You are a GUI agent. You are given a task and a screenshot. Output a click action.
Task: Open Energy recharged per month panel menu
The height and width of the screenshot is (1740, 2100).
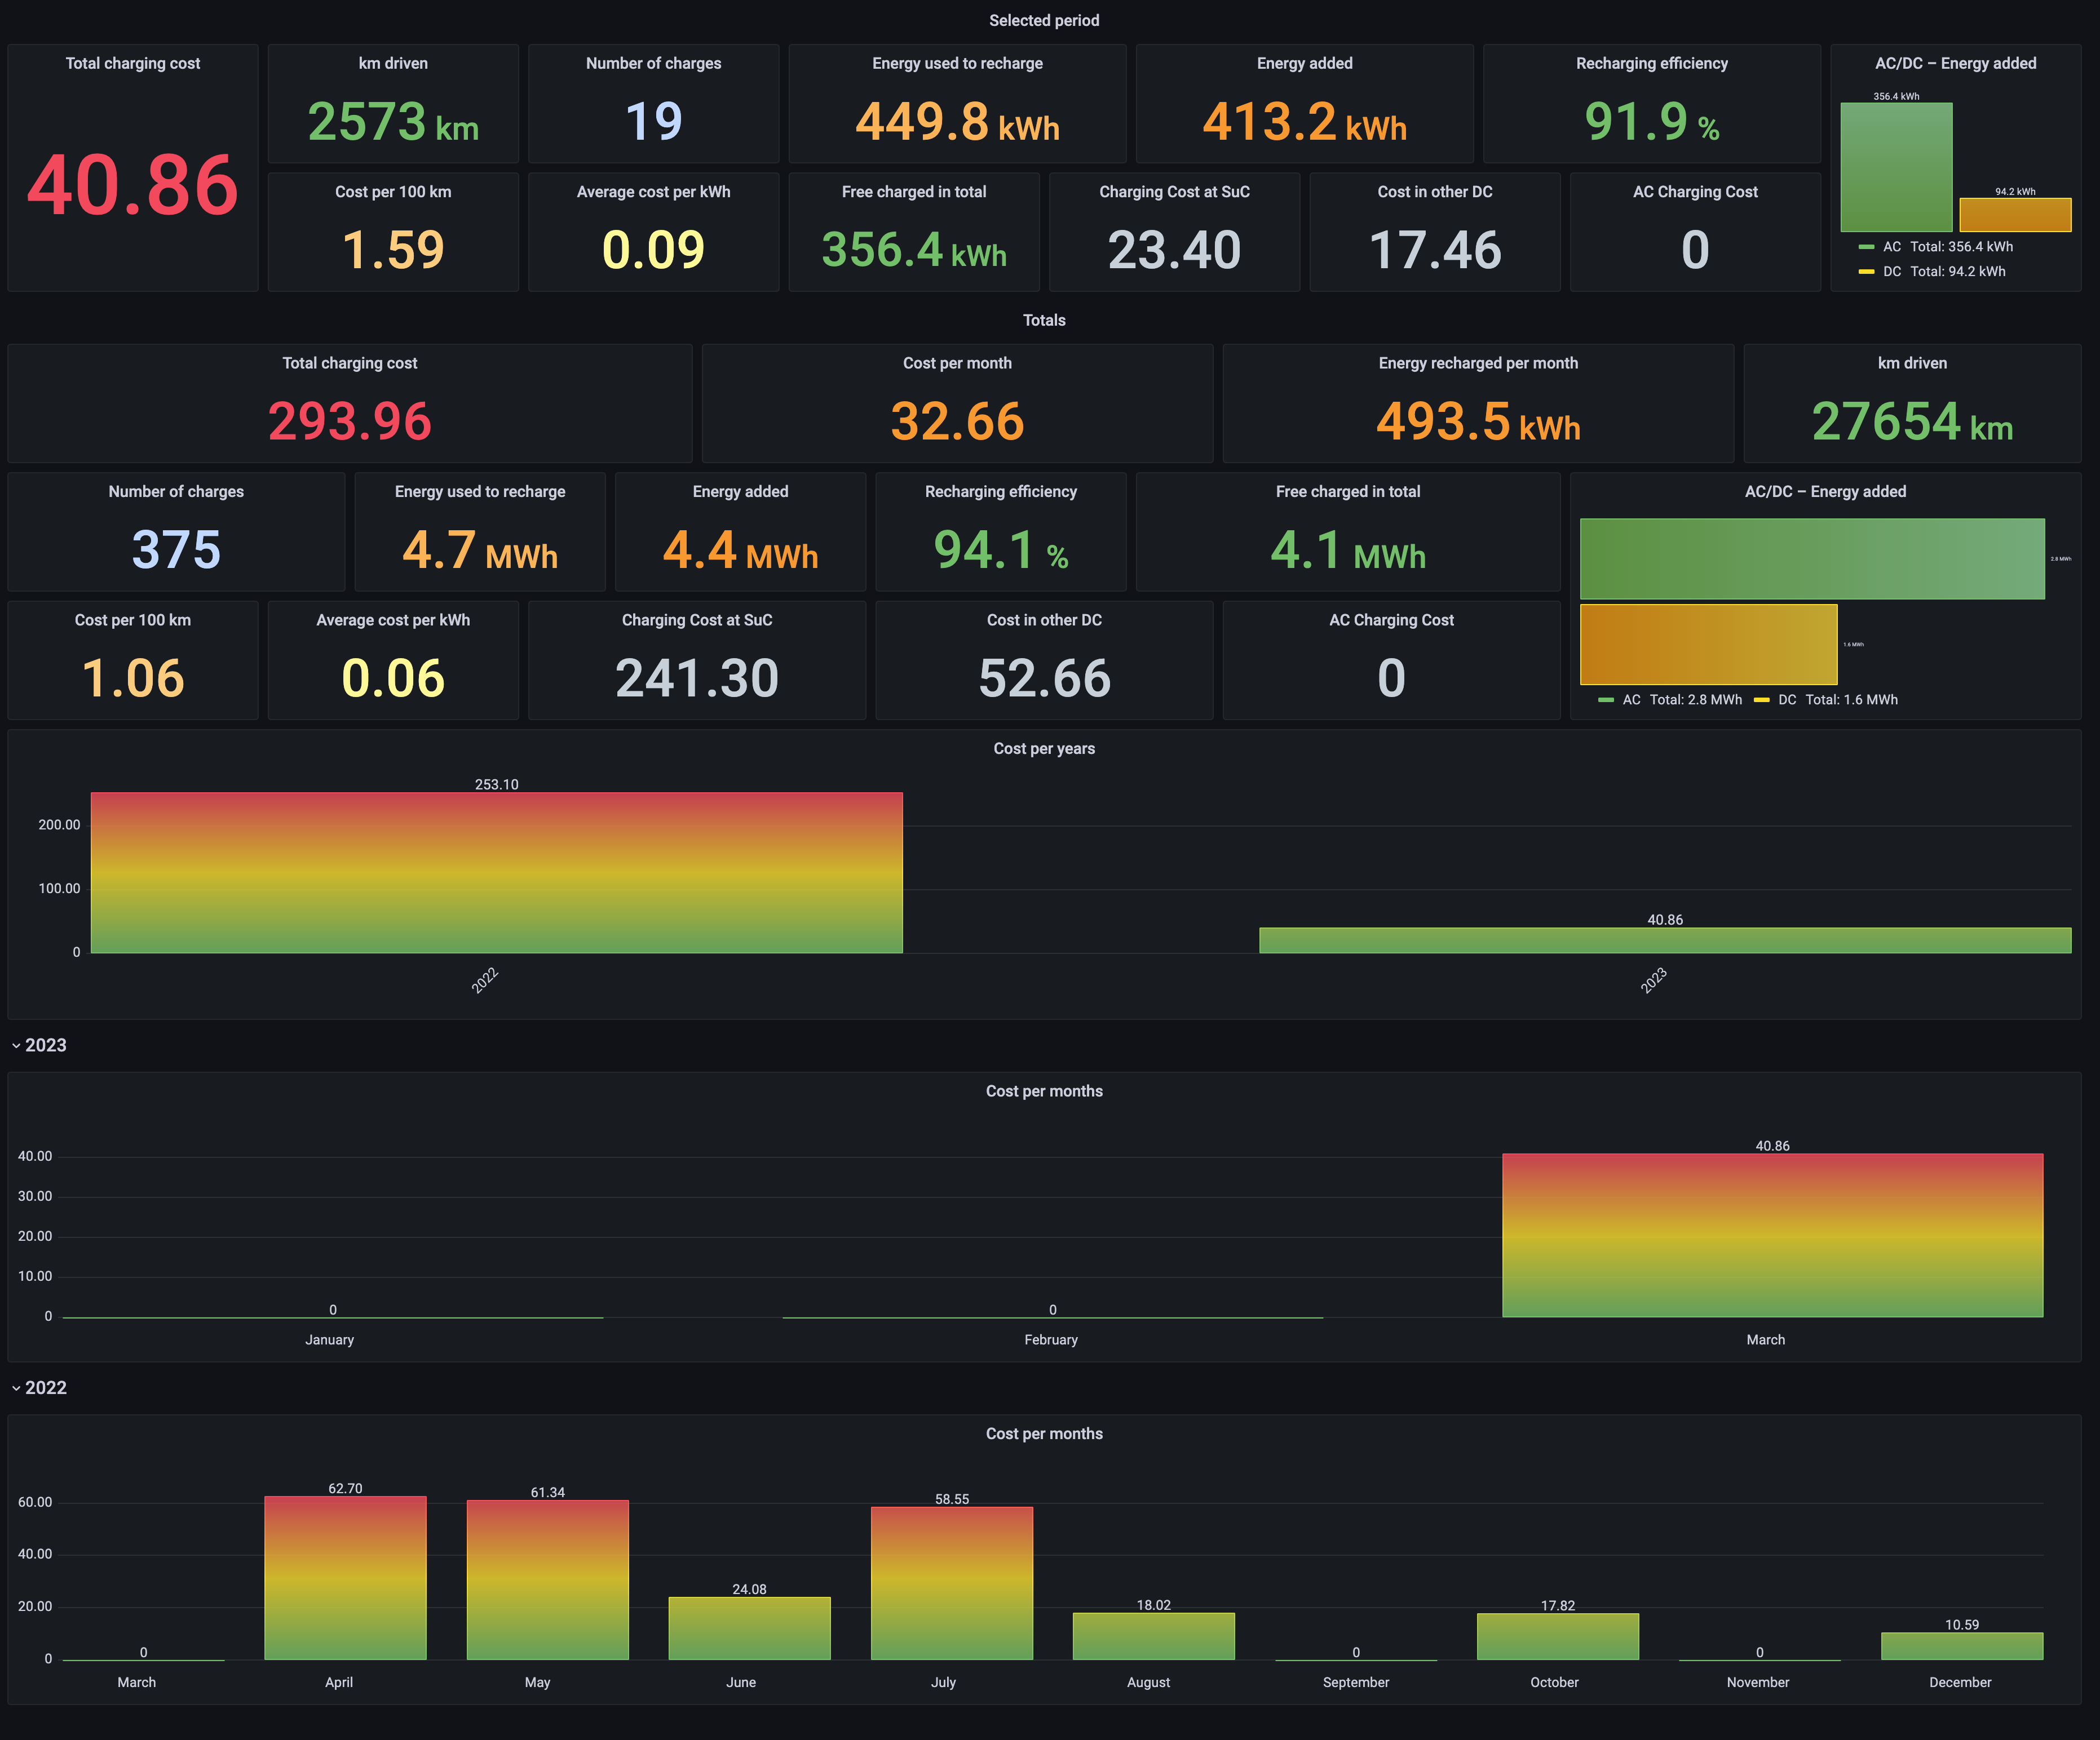click(1477, 363)
